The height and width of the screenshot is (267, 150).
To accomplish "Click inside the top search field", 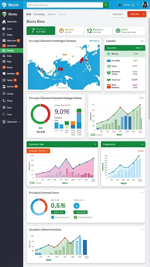I will (65, 5).
